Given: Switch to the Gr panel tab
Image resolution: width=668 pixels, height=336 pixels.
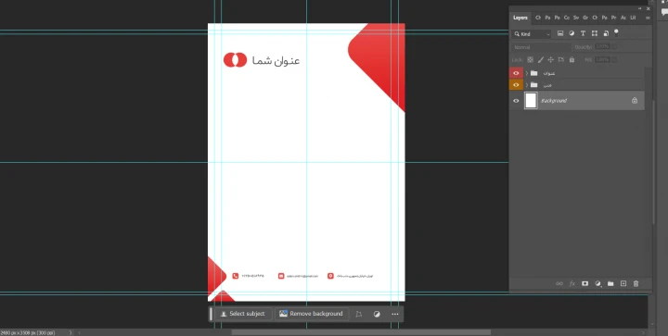Looking at the screenshot, I should [x=585, y=18].
